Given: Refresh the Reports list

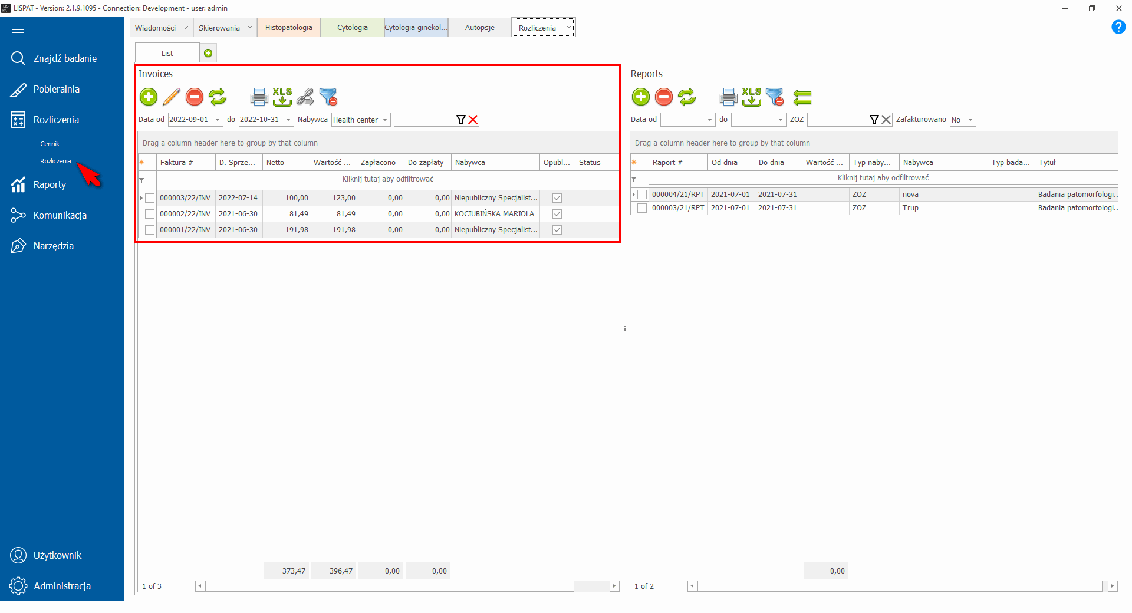Looking at the screenshot, I should [687, 97].
